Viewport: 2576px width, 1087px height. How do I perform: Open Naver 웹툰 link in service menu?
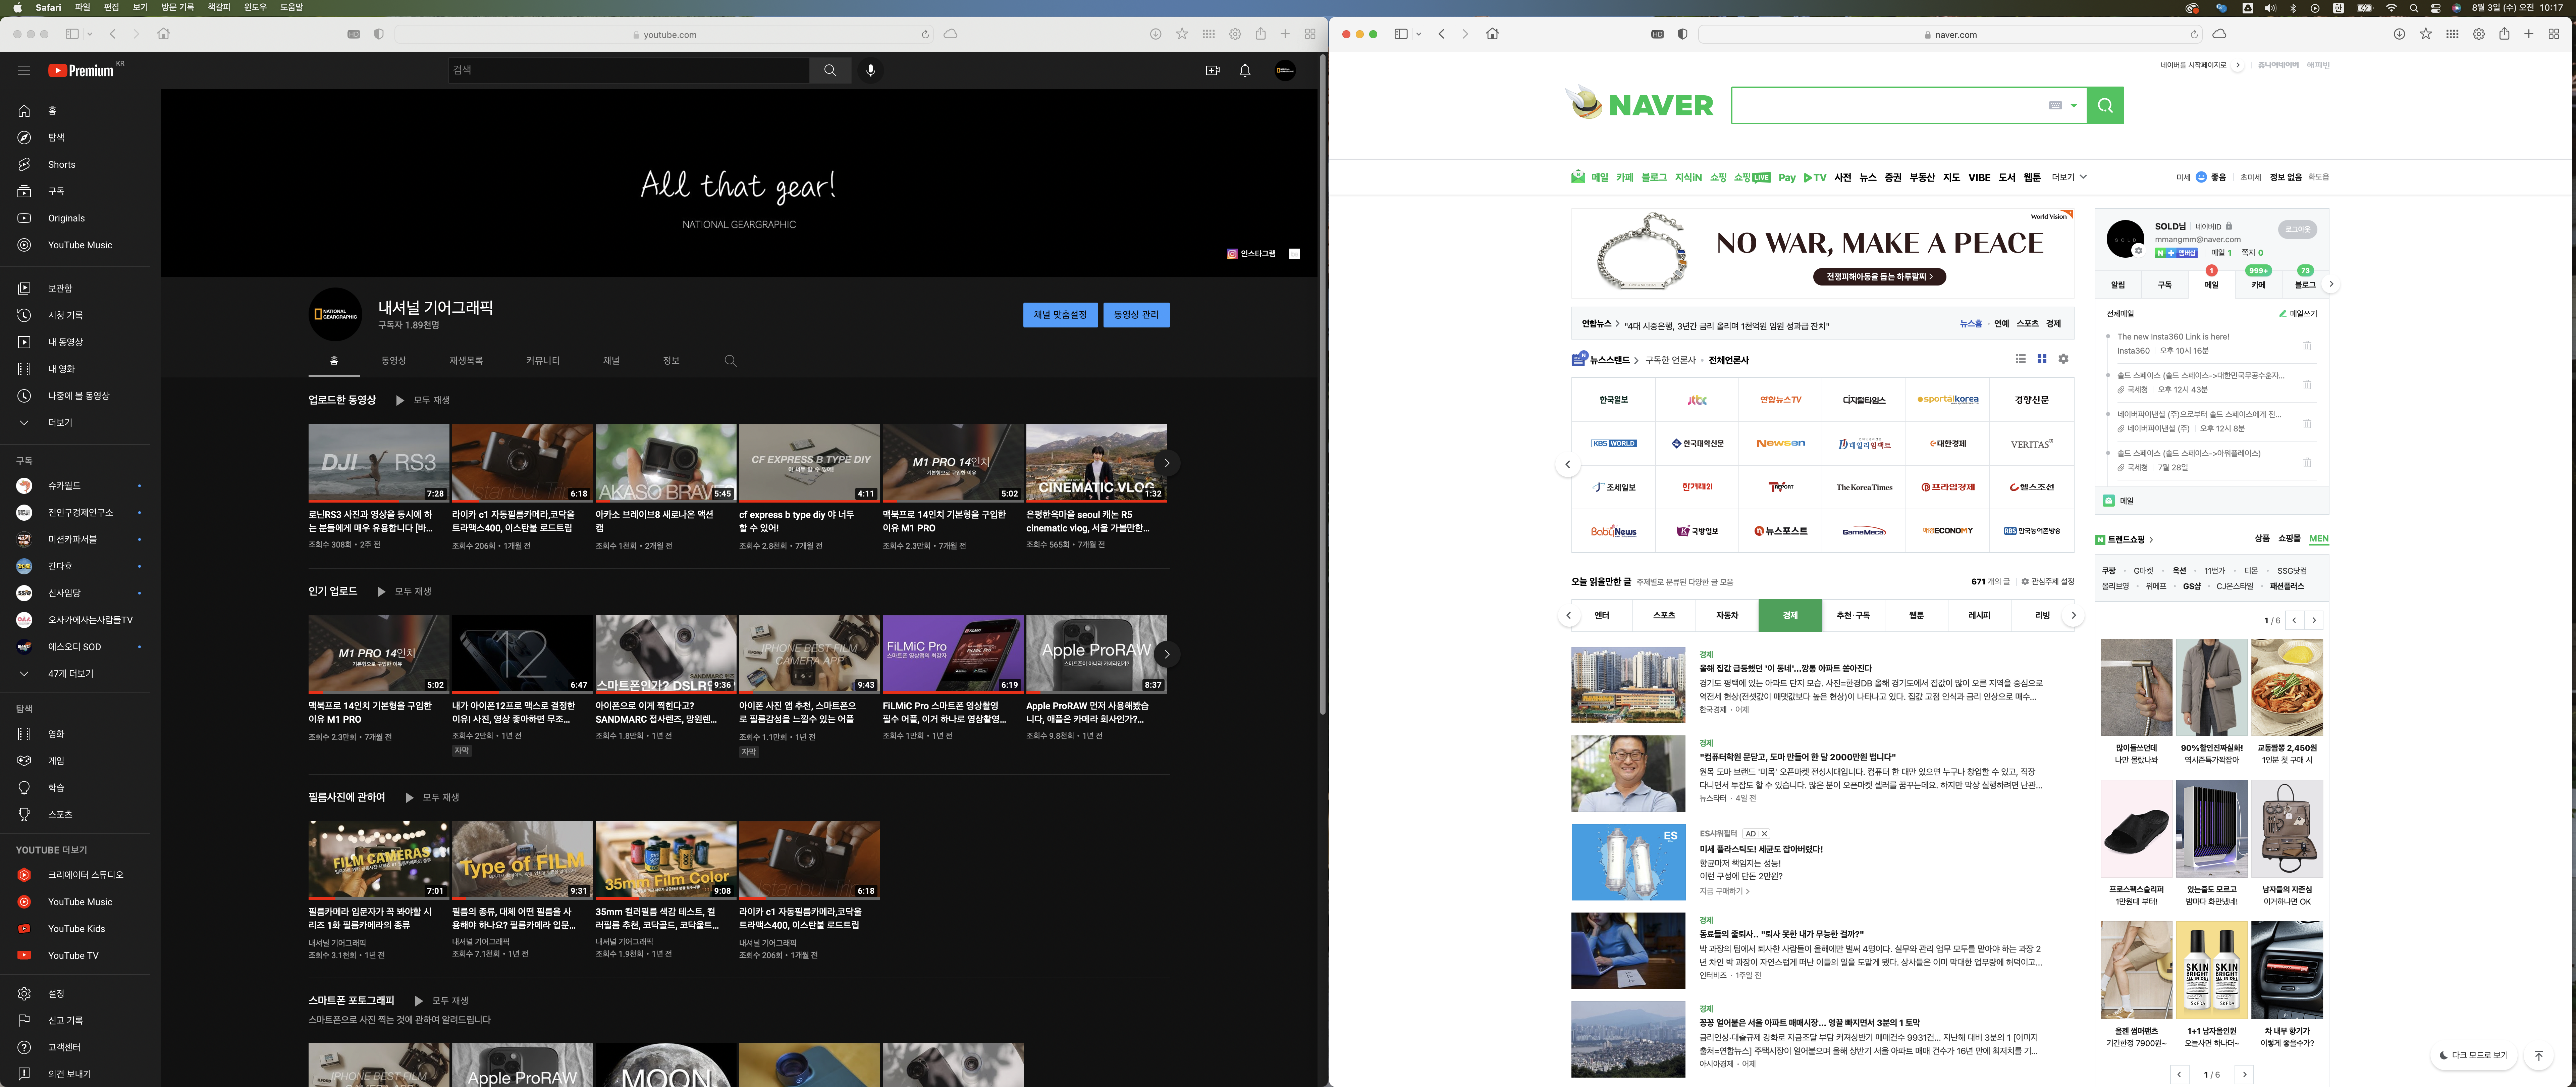[2032, 177]
